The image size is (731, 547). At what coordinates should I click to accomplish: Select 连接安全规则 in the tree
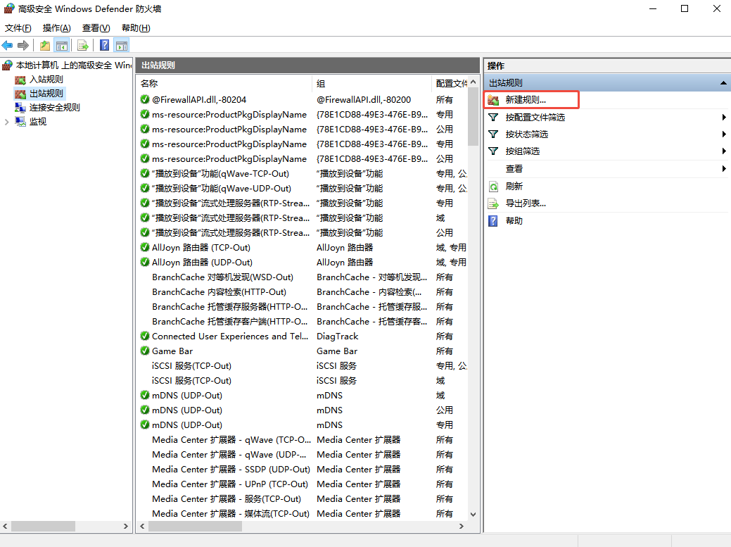point(55,108)
